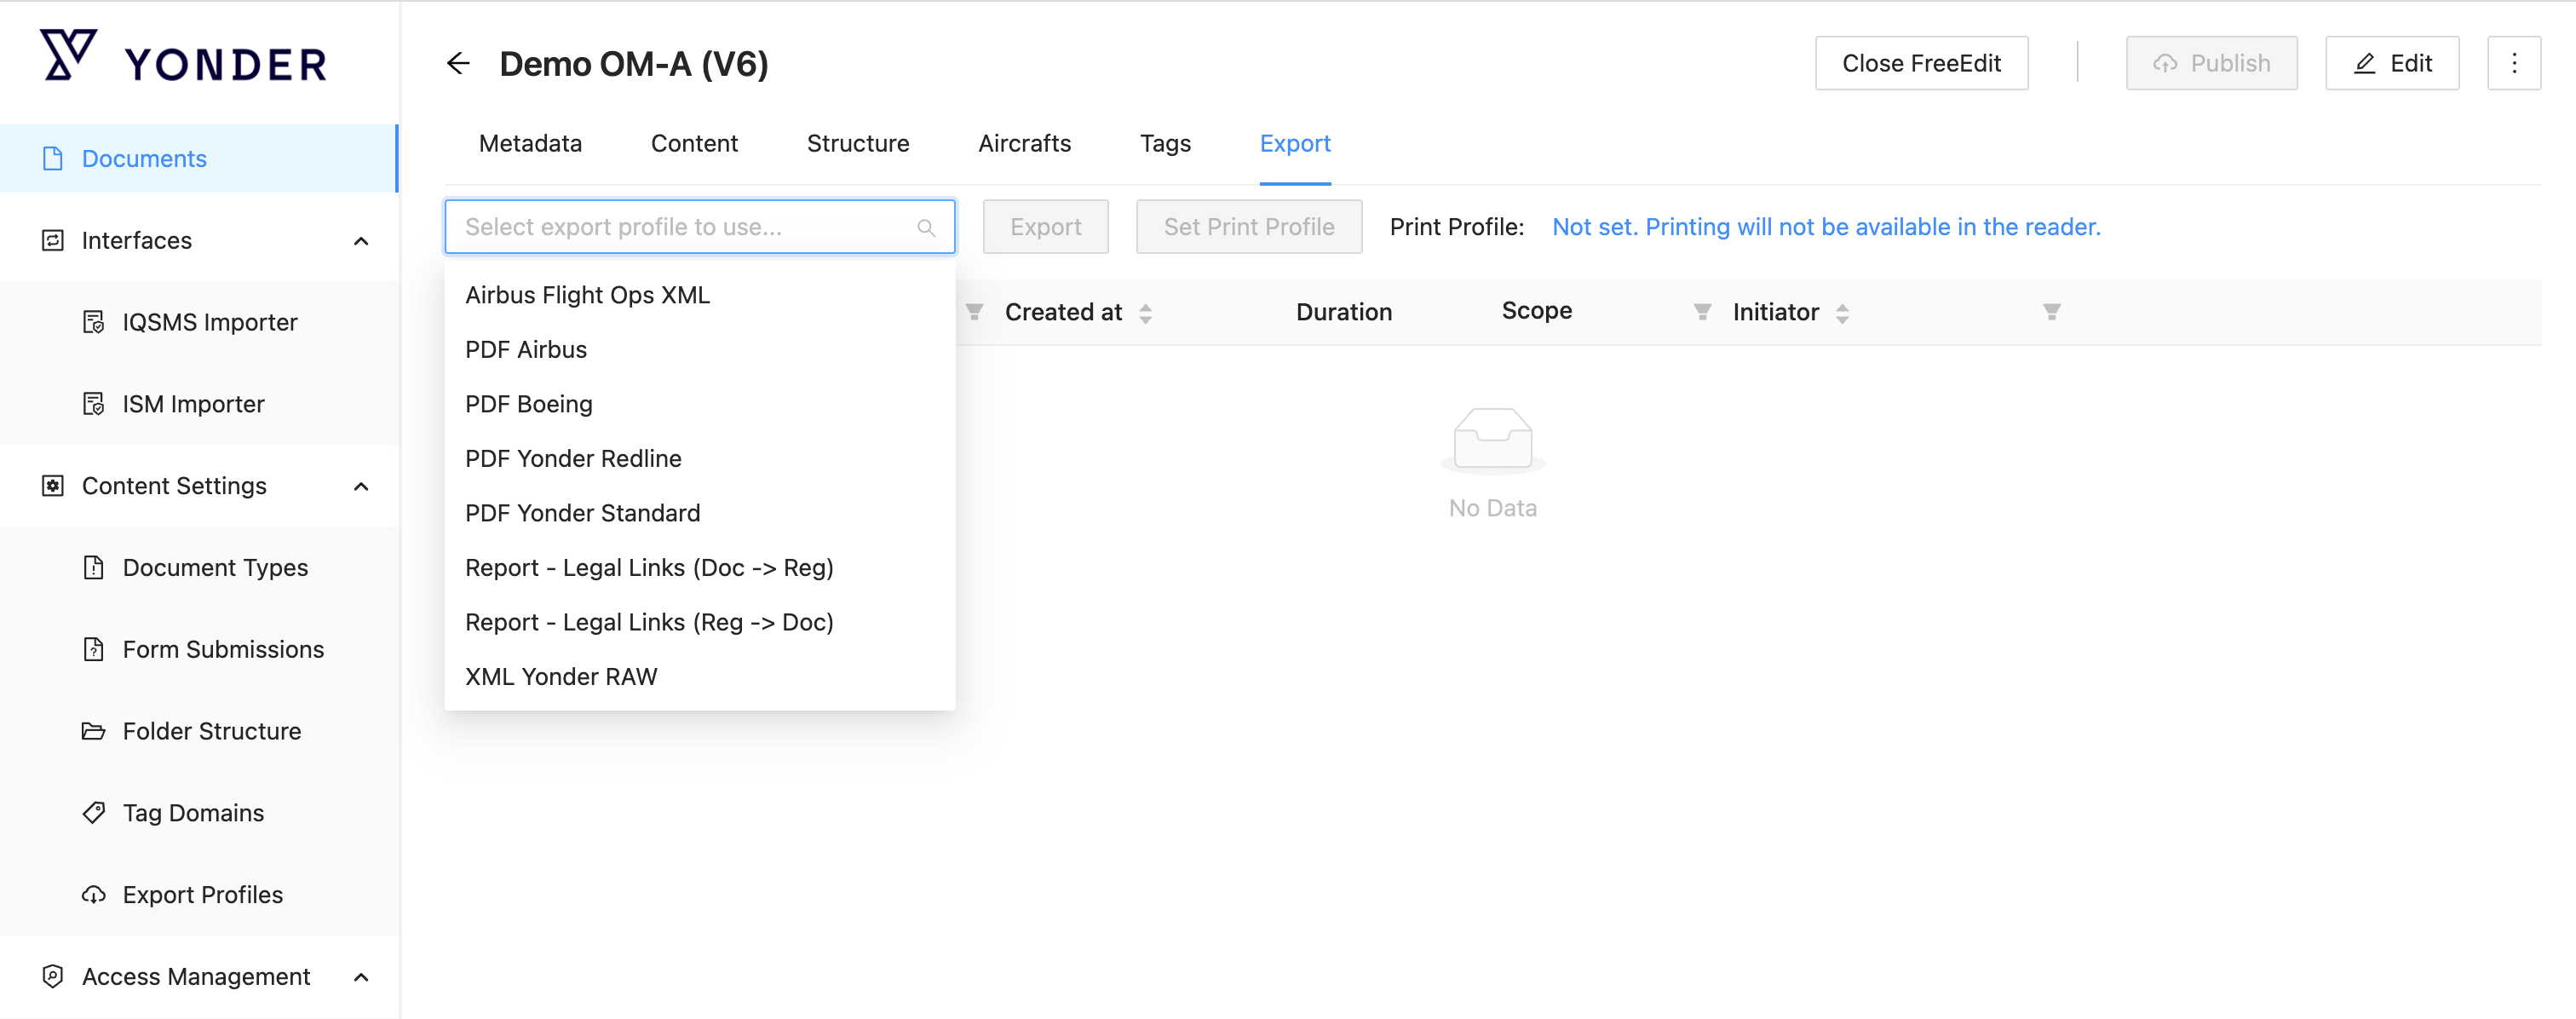The height and width of the screenshot is (1019, 2576).
Task: Collapse the Access Management section
Action: pos(361,977)
